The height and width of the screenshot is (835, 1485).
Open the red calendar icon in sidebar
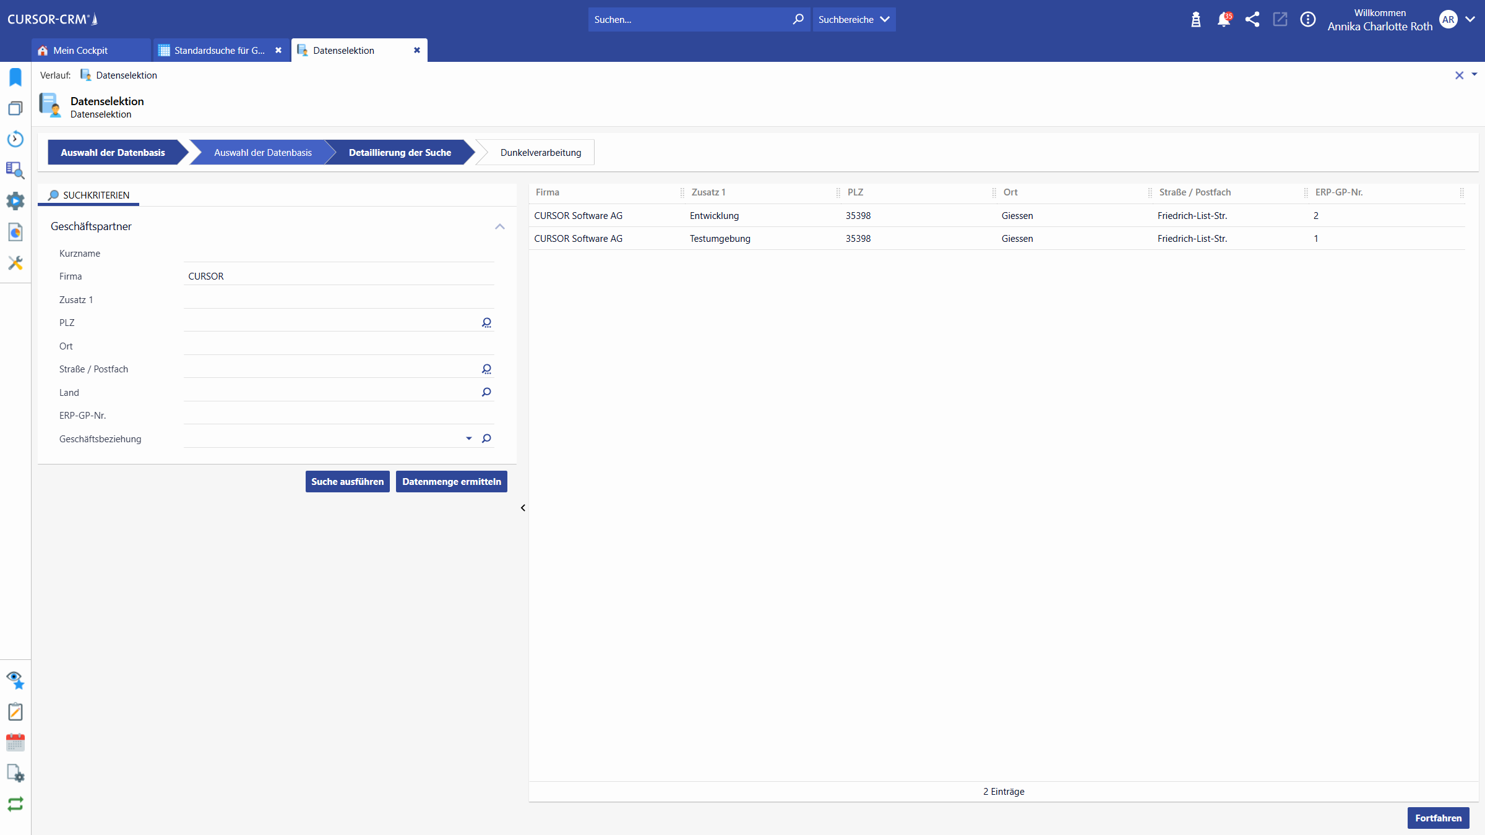(x=15, y=742)
